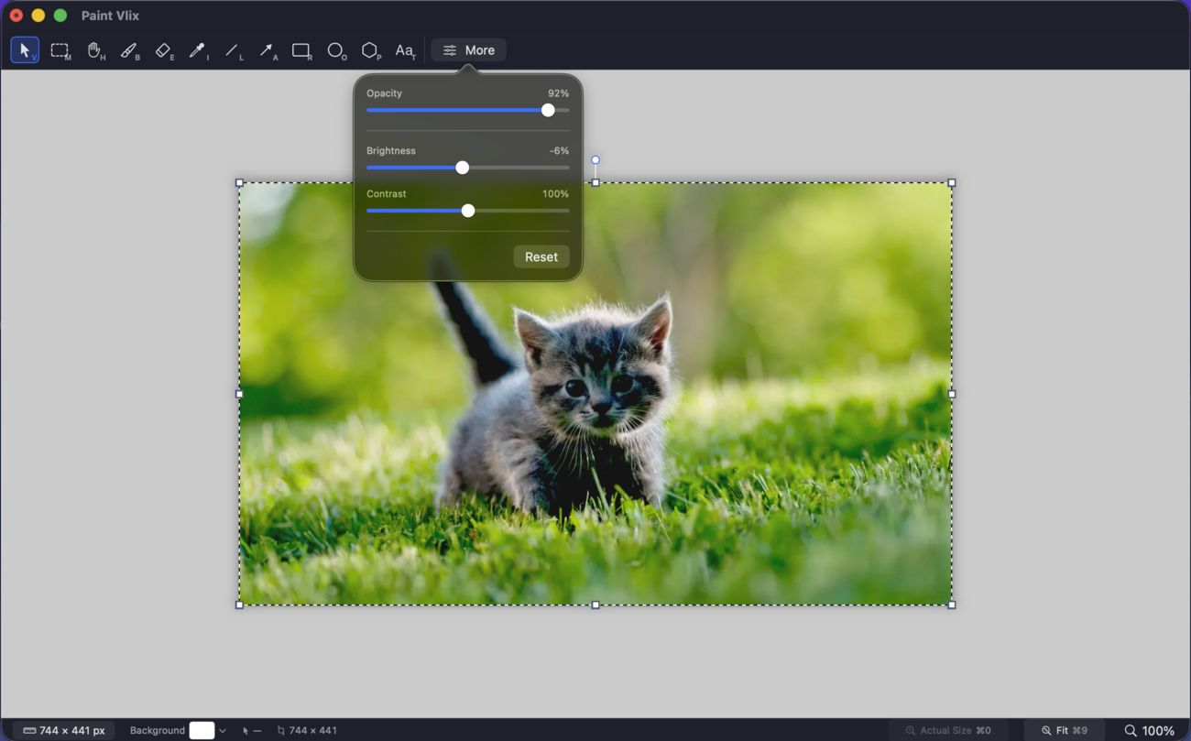Select the Ellipse shape tool
The height and width of the screenshot is (741, 1191).
[x=336, y=50]
